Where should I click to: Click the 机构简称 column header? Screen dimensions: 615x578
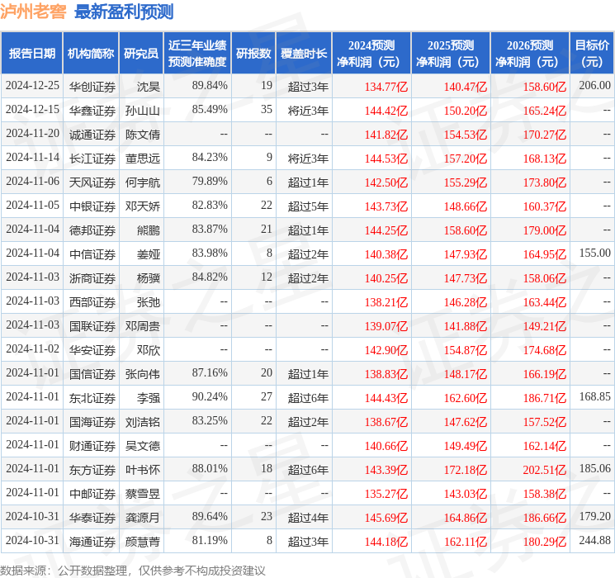tap(91, 54)
